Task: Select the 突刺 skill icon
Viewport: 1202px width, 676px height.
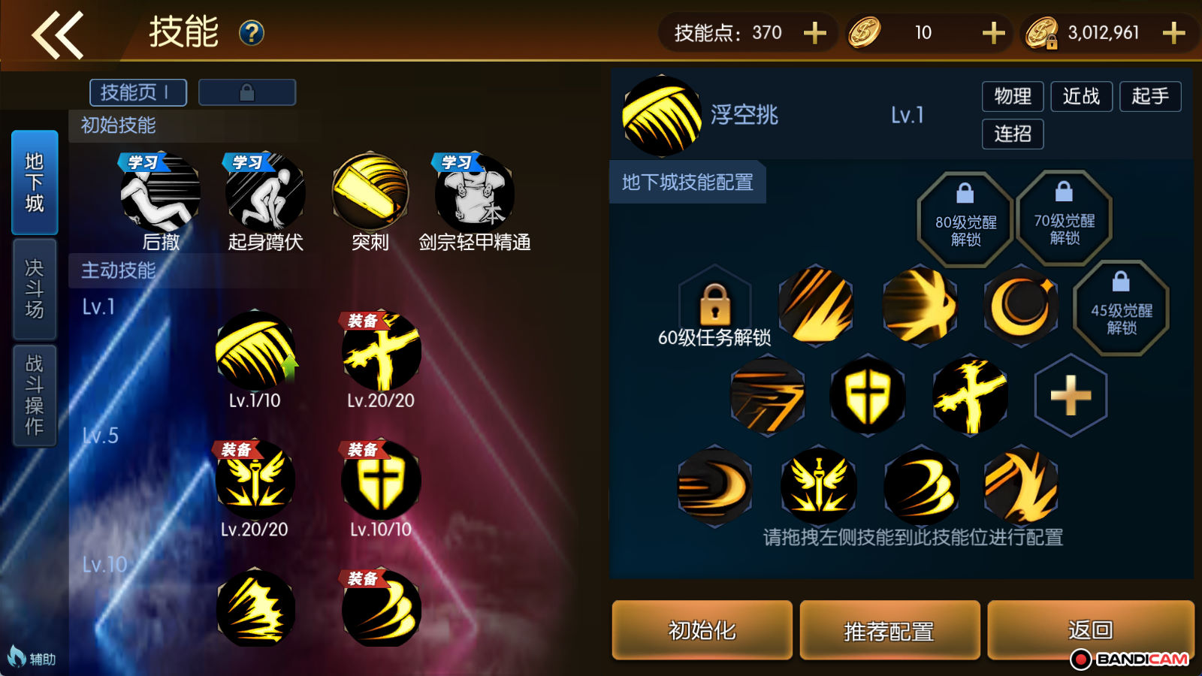Action: point(370,192)
